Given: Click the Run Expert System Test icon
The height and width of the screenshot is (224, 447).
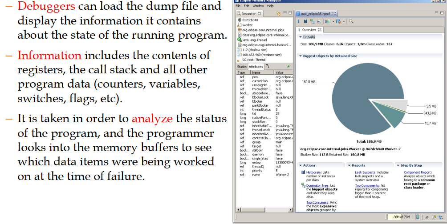Looking at the screenshot, I should click(328, 21).
